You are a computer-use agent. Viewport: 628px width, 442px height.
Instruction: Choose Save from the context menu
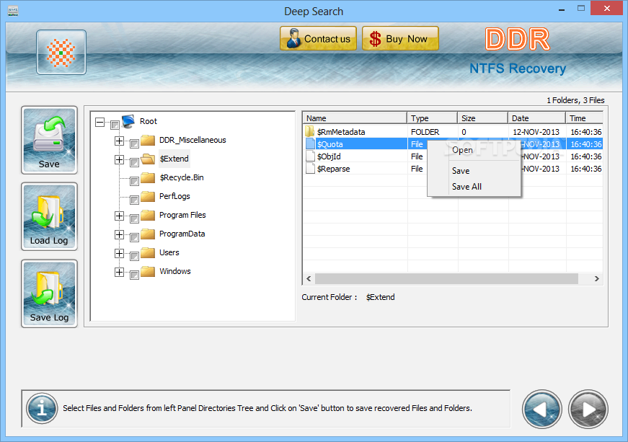point(474,171)
